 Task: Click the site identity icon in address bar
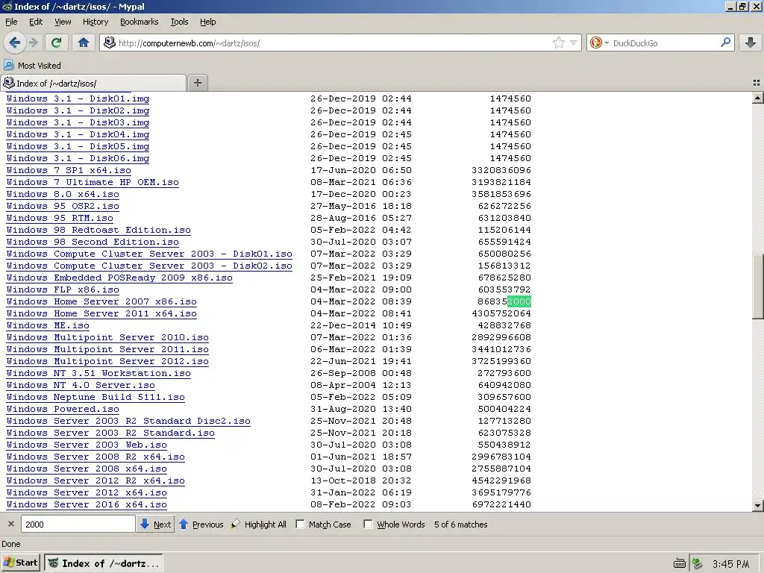click(x=110, y=43)
